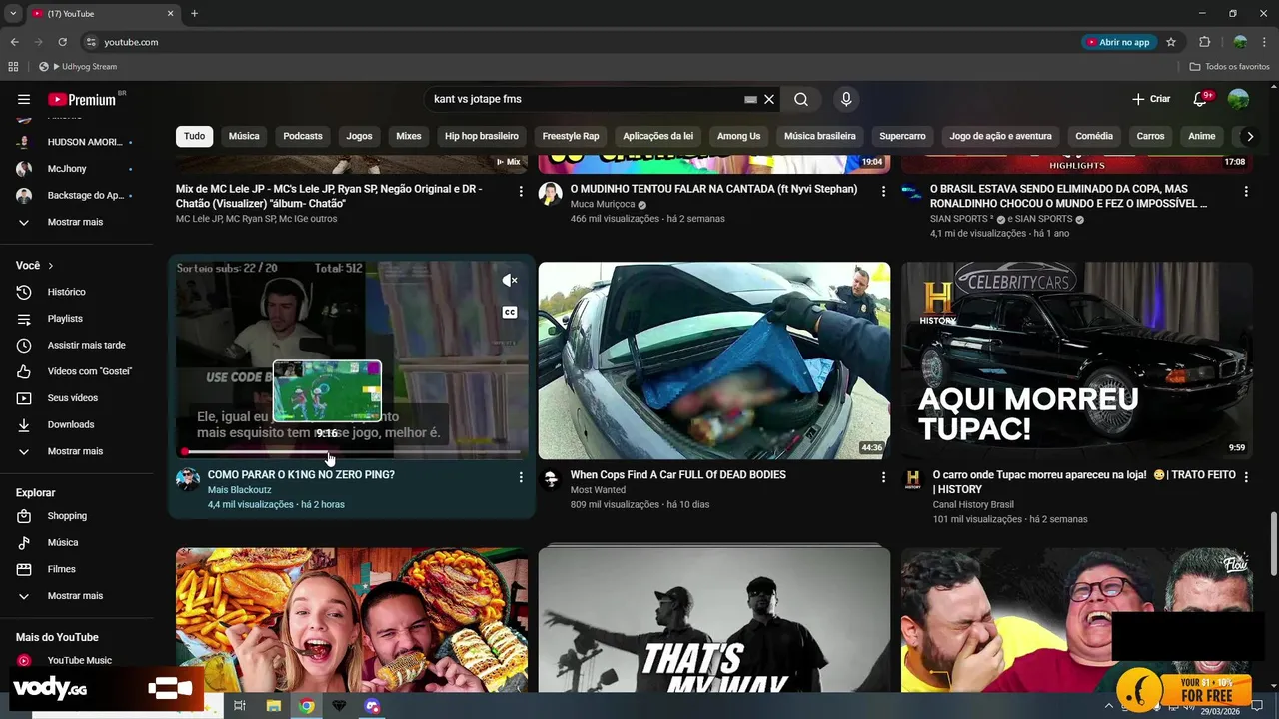Open the Você section chevron
Image resolution: width=1279 pixels, height=719 pixels.
click(x=50, y=266)
